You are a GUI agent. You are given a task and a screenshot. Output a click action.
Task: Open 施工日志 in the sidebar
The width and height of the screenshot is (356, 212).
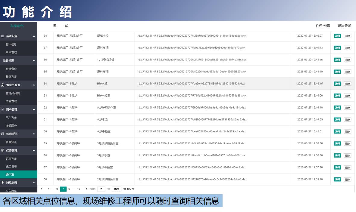point(11,167)
